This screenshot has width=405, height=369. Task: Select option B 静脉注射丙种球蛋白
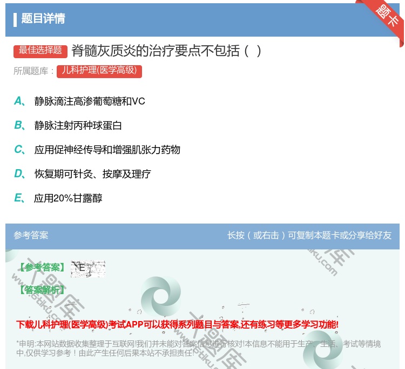click(x=68, y=125)
